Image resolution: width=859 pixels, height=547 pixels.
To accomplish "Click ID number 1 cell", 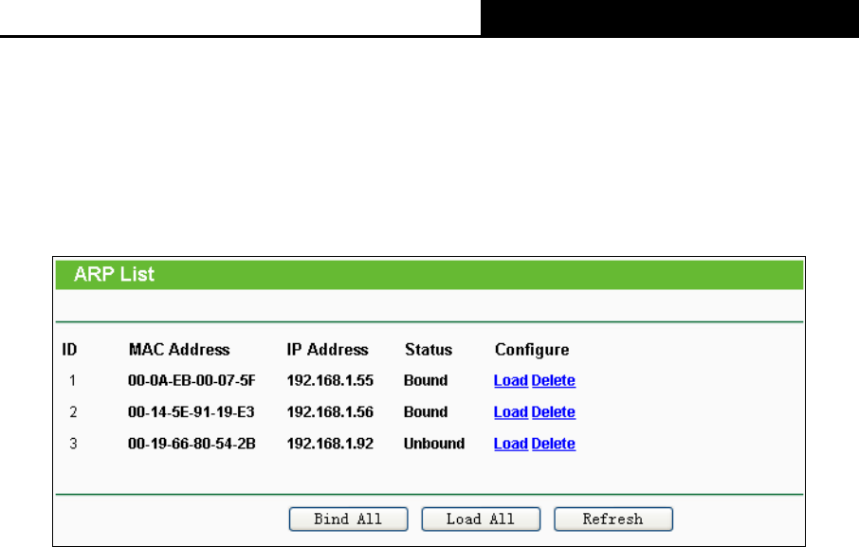I will [72, 380].
